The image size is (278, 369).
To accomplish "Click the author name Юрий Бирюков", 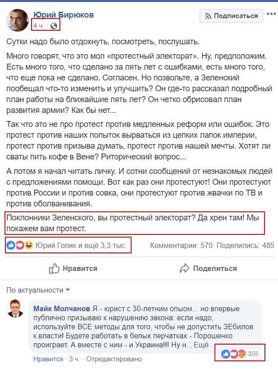I will click(x=69, y=15).
